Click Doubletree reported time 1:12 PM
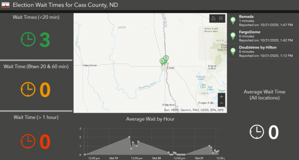Image resolution: width=299 pixels, height=160 pixels. [x=266, y=56]
